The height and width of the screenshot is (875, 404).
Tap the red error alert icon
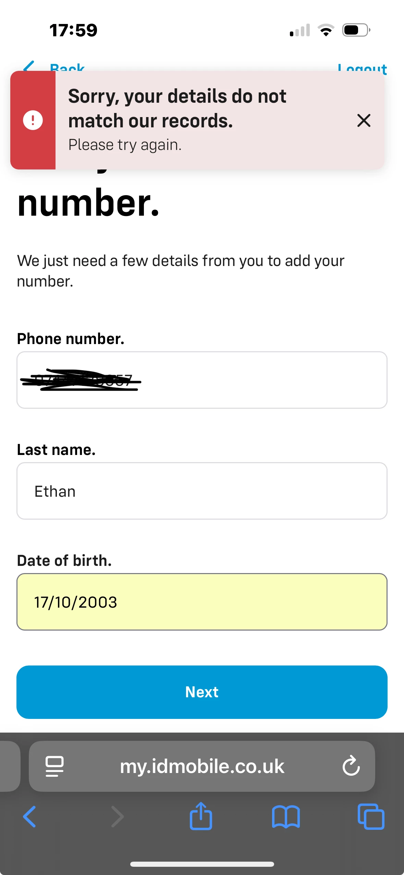[33, 120]
